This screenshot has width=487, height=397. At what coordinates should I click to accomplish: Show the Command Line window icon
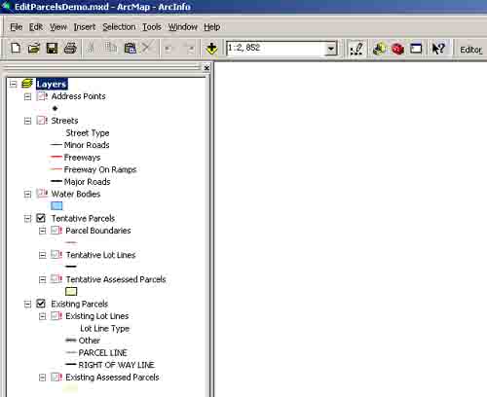(x=416, y=49)
